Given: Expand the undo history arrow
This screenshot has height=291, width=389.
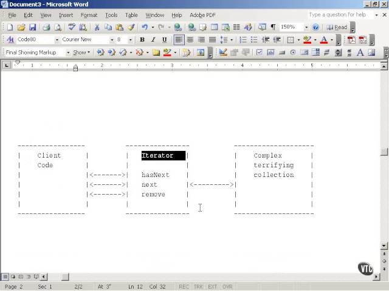Looking at the screenshot, I should click(153, 27).
